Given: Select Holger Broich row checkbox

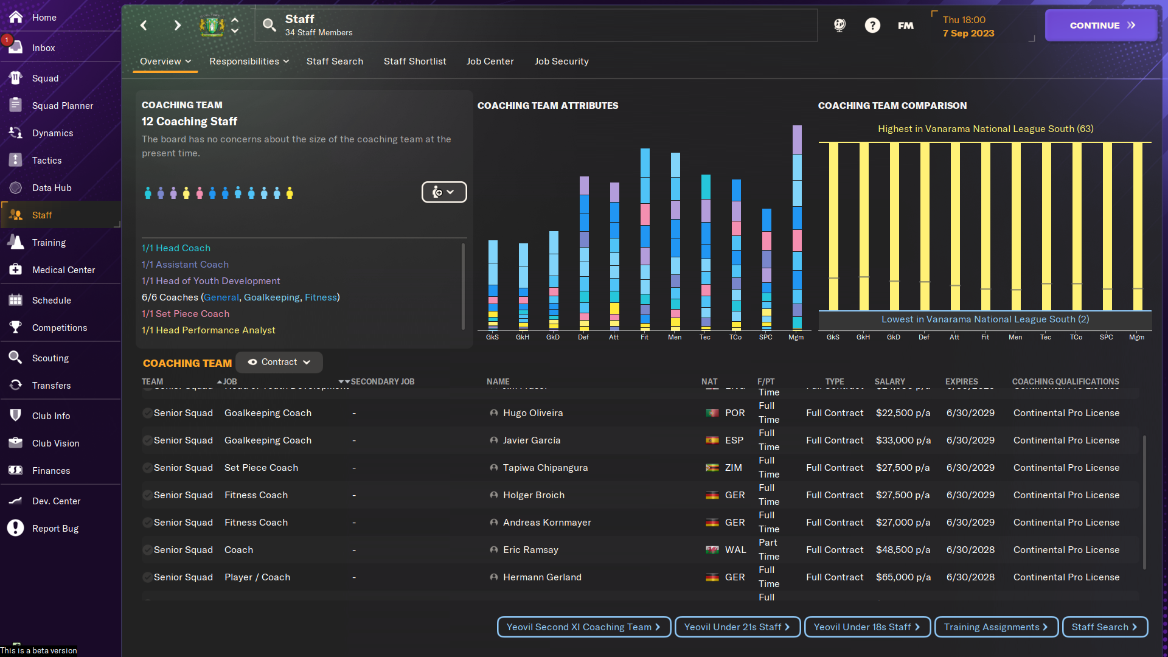Looking at the screenshot, I should click(147, 495).
